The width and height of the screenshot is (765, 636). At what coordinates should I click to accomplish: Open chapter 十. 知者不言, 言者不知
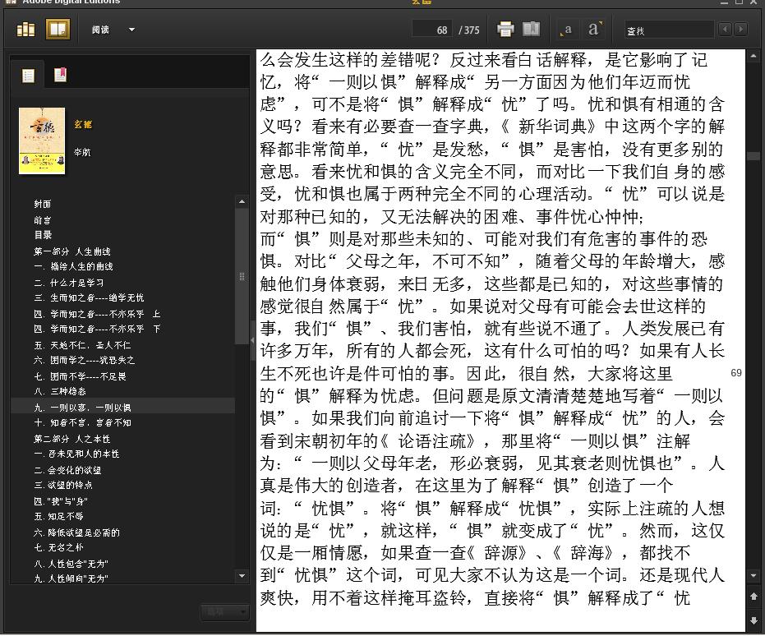click(82, 422)
